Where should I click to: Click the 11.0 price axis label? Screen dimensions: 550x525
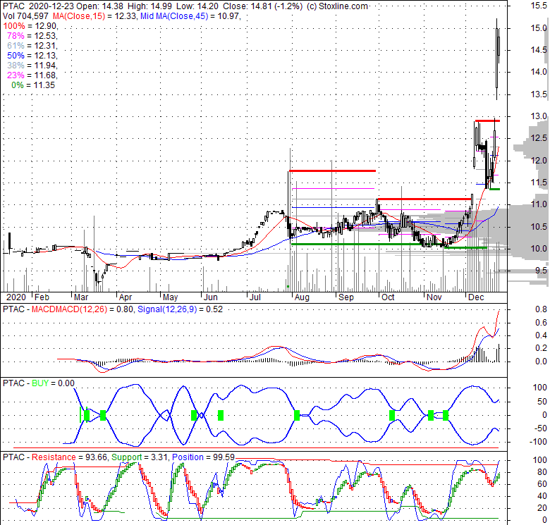pyautogui.click(x=539, y=204)
